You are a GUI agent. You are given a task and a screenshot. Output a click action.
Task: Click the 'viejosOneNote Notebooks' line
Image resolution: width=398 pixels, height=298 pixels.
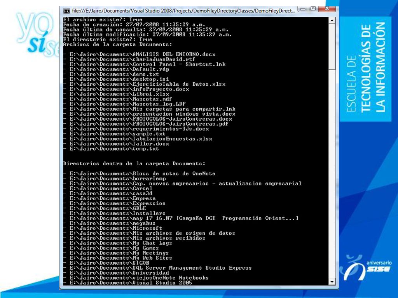136,278
